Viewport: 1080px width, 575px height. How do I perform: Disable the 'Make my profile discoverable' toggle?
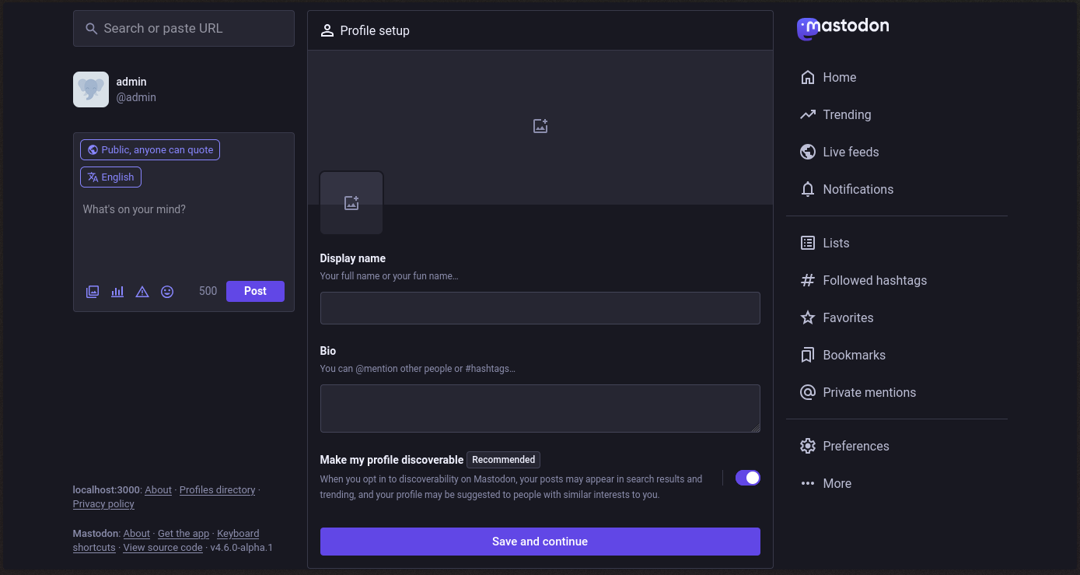(747, 477)
